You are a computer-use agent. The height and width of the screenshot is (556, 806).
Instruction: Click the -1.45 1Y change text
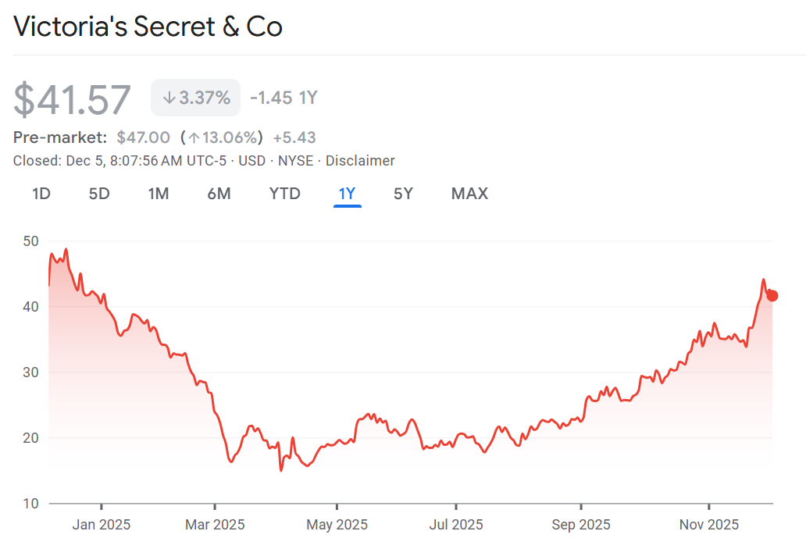pos(284,98)
